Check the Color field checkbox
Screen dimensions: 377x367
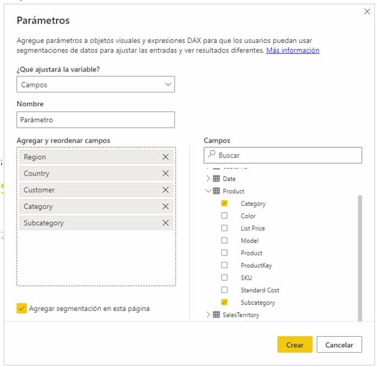224,216
